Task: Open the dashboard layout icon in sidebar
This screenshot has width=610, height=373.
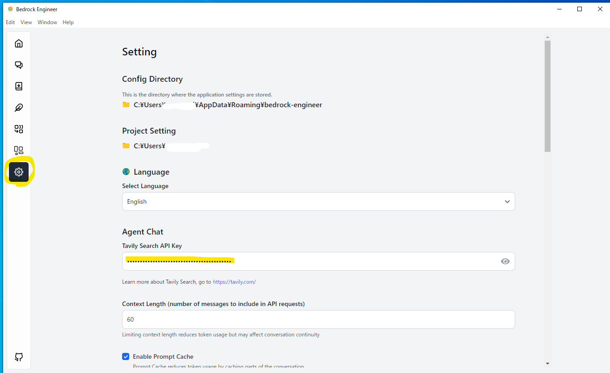Action: tap(19, 151)
